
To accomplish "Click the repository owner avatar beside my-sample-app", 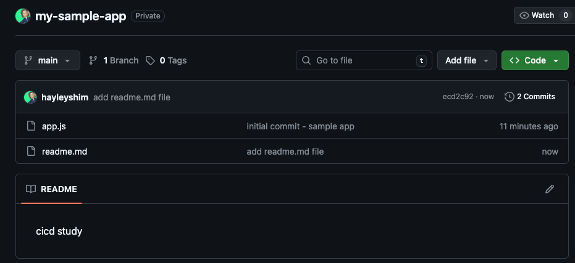I will tap(23, 16).
